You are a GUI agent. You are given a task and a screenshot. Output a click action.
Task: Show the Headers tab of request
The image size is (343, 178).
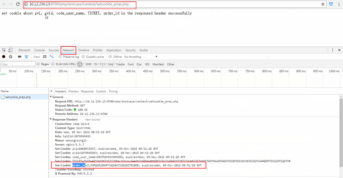click(60, 91)
